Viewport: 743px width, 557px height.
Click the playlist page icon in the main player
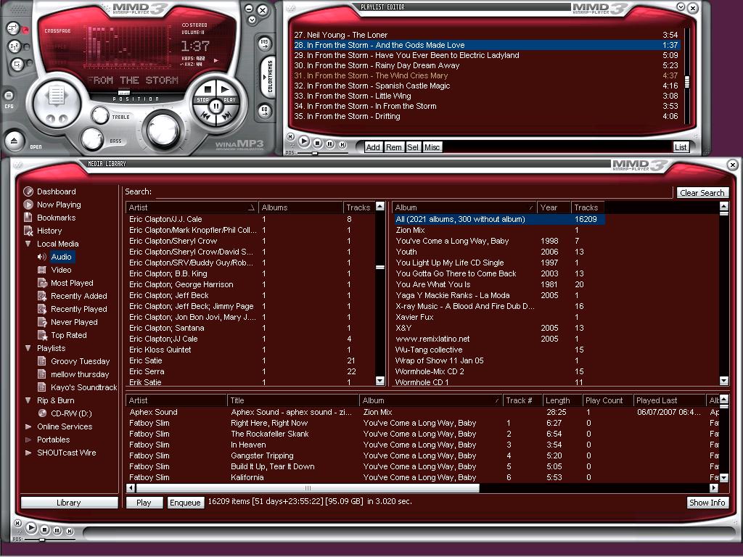tap(56, 96)
